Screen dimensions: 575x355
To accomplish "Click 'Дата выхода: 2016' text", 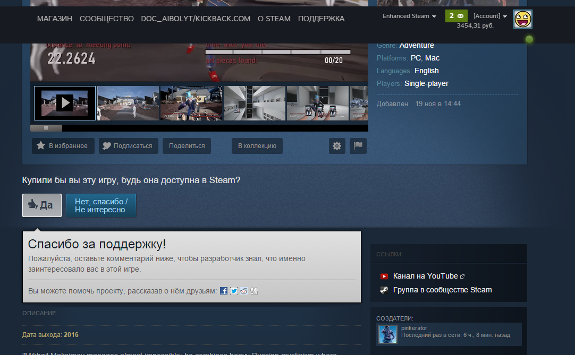I will point(50,335).
